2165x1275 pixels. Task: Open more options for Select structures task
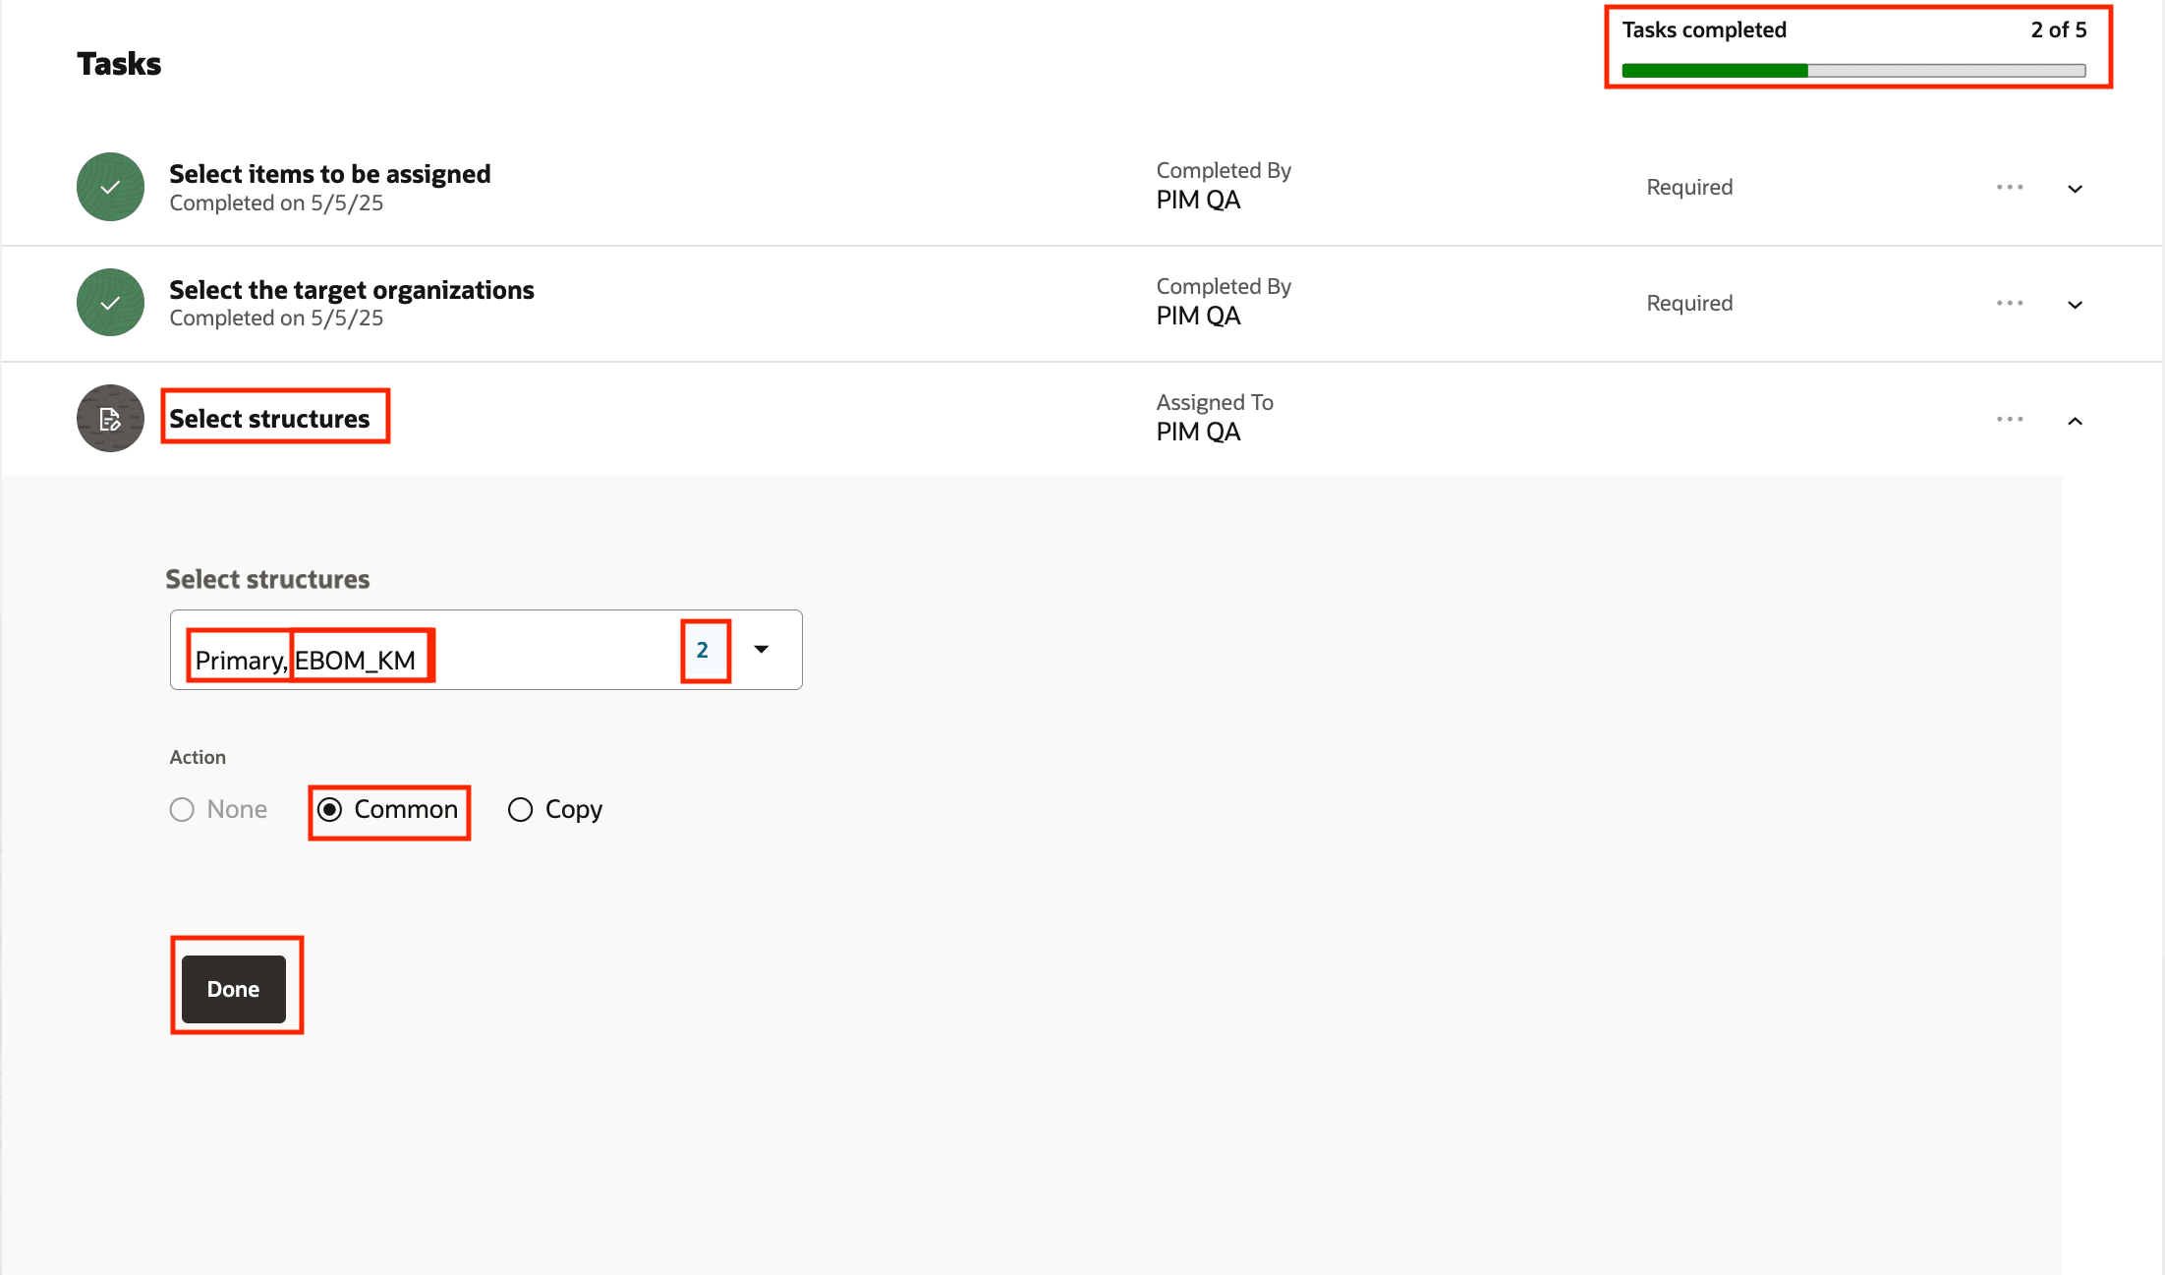(2010, 419)
